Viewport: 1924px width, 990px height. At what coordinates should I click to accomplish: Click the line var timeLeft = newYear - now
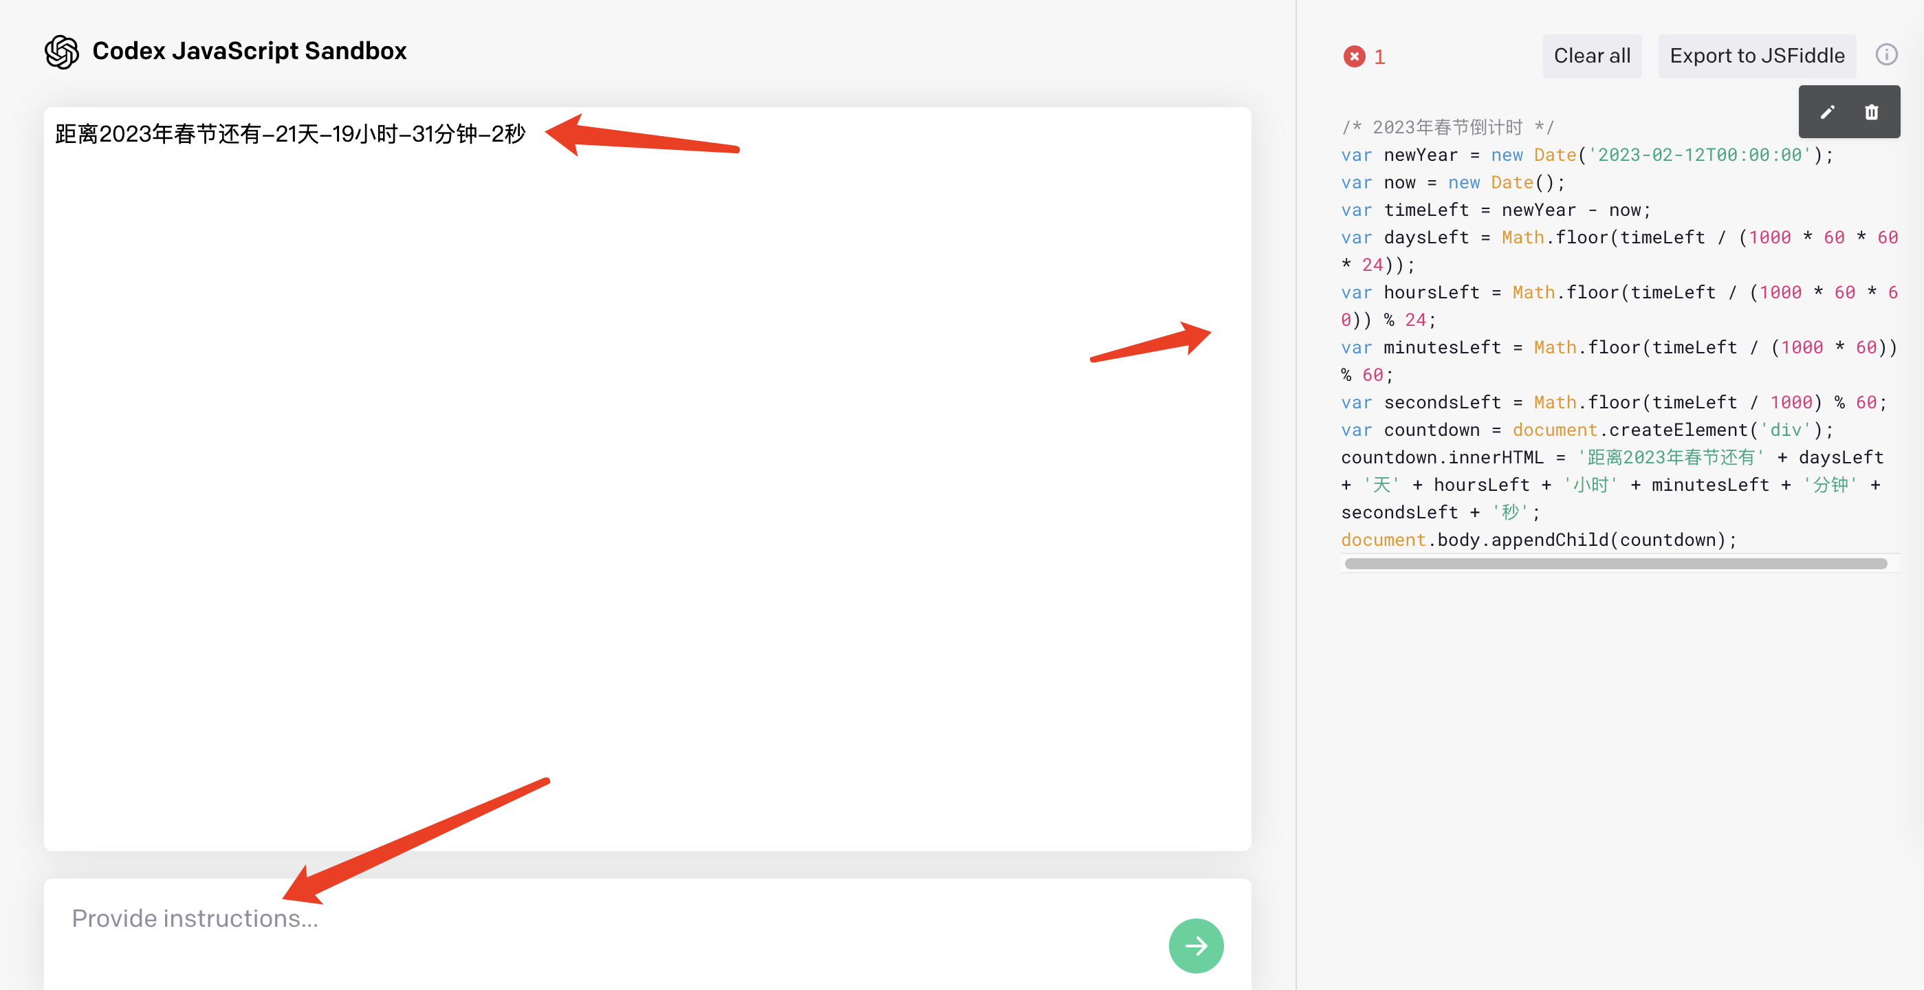coord(1496,210)
